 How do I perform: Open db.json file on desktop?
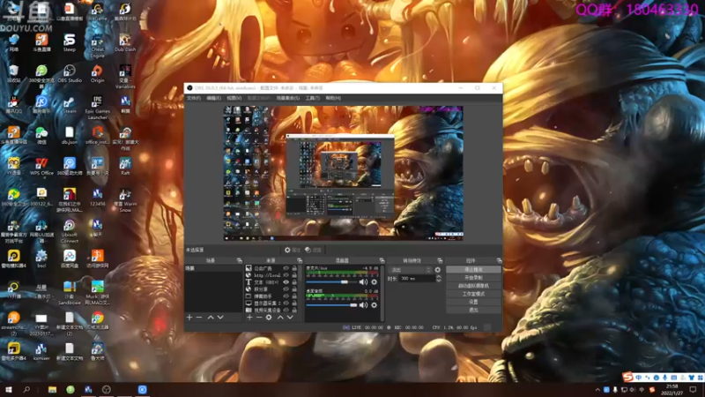click(70, 136)
